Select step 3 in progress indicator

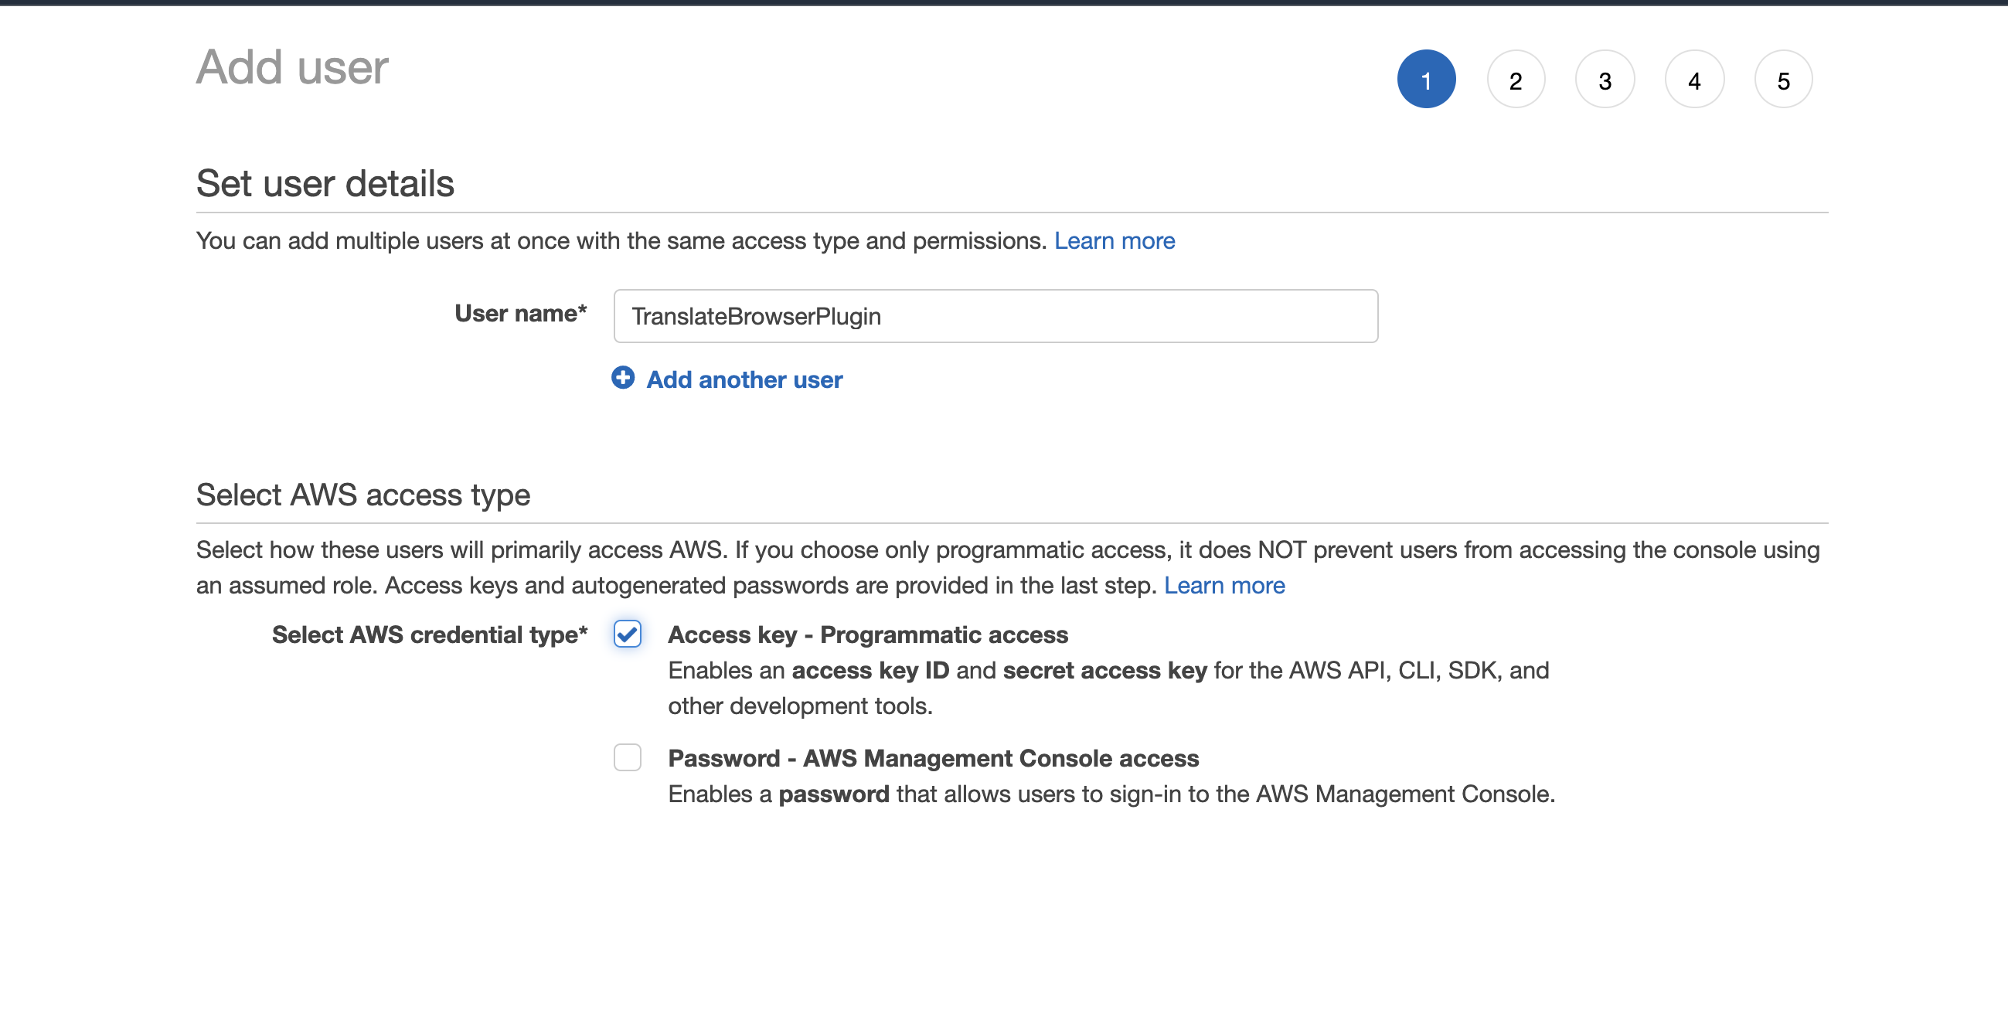[1605, 80]
